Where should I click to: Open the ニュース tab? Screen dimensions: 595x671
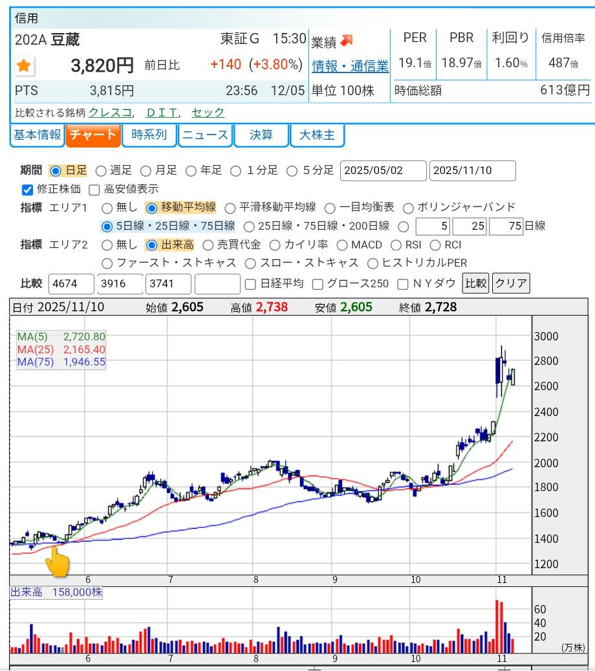click(x=205, y=135)
